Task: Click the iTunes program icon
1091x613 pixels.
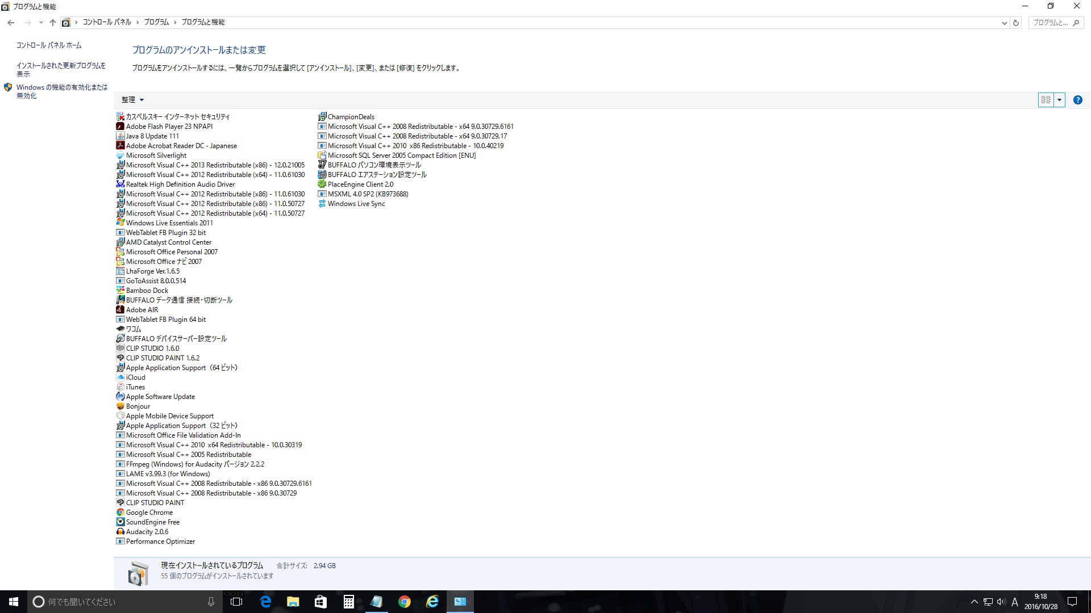Action: [120, 387]
